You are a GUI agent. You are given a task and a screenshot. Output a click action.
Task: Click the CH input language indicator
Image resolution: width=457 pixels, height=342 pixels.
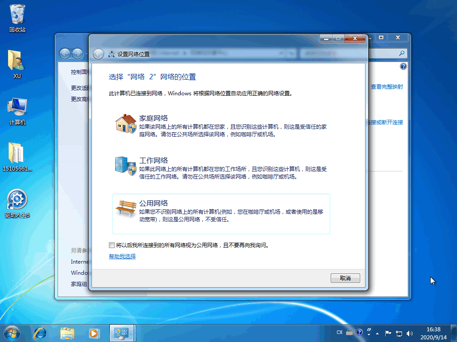click(340, 332)
